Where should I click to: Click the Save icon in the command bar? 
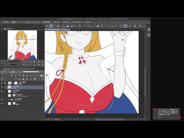[x=72, y=26]
